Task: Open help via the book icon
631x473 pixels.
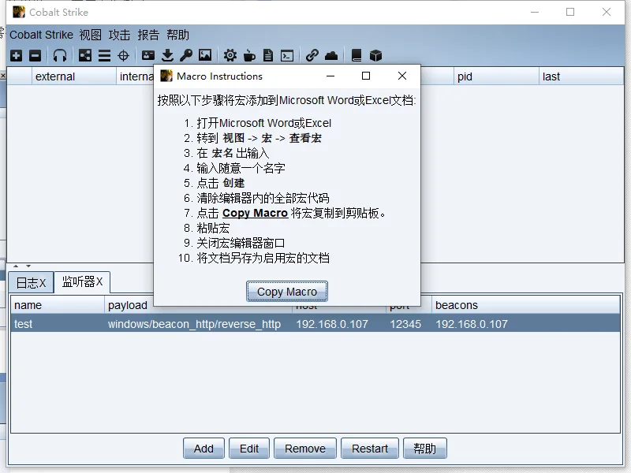Action: [357, 55]
